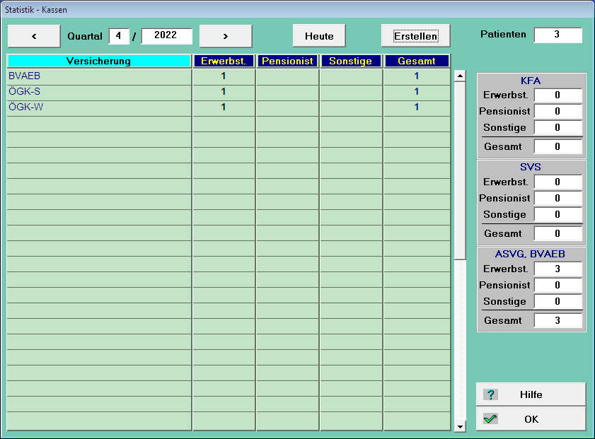Click the Erwerbst. column header
595x439 pixels.
coord(223,62)
